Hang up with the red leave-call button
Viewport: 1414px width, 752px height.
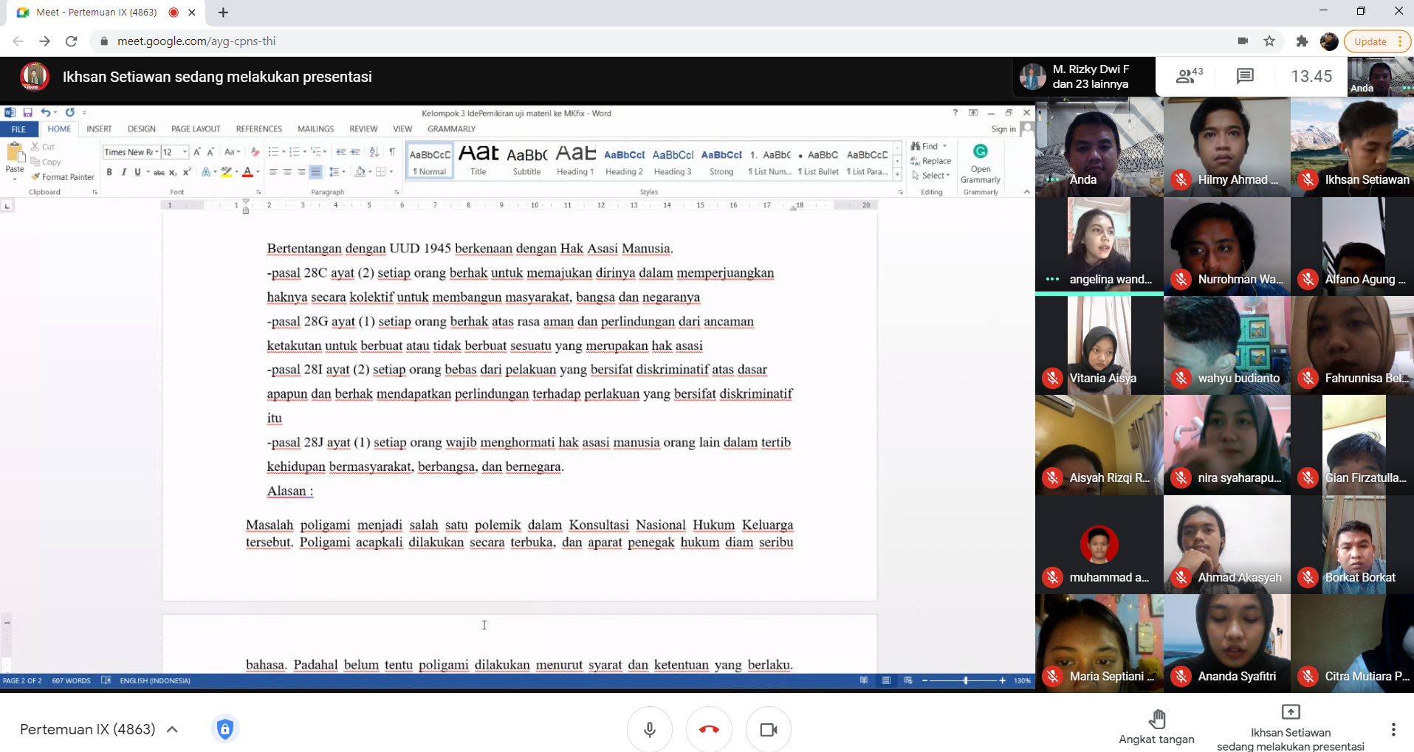pos(709,729)
